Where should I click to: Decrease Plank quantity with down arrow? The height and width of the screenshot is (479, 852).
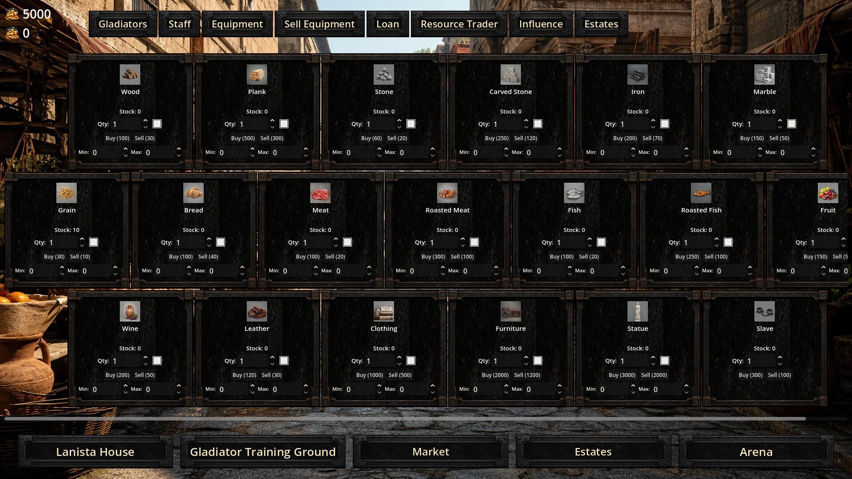272,127
